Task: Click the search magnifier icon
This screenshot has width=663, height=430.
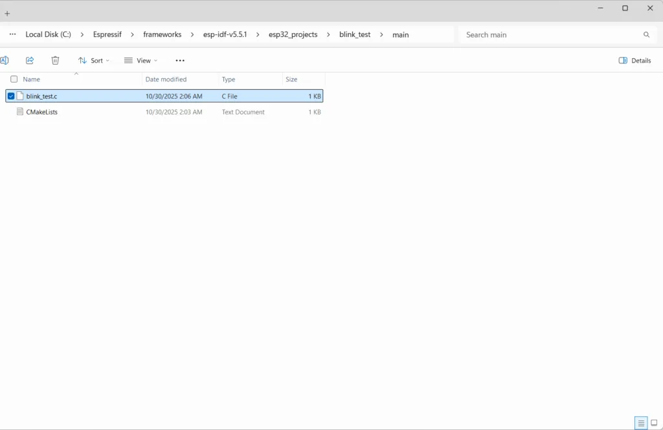Action: click(646, 35)
